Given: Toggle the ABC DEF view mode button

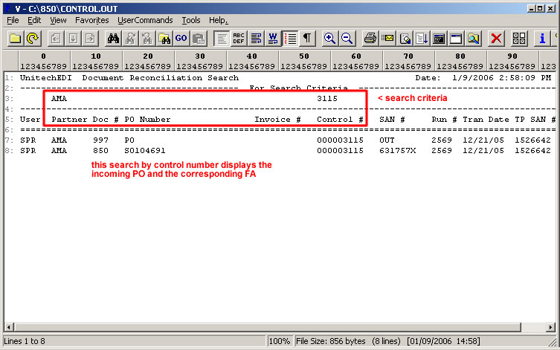Looking at the screenshot, I should pos(239,38).
